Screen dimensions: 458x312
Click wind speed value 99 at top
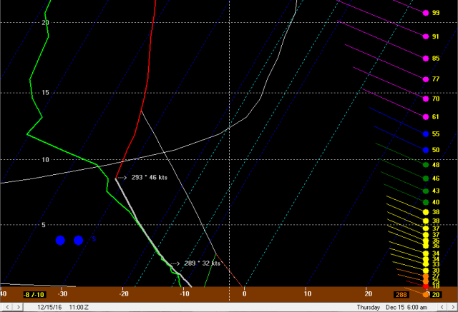coord(436,13)
